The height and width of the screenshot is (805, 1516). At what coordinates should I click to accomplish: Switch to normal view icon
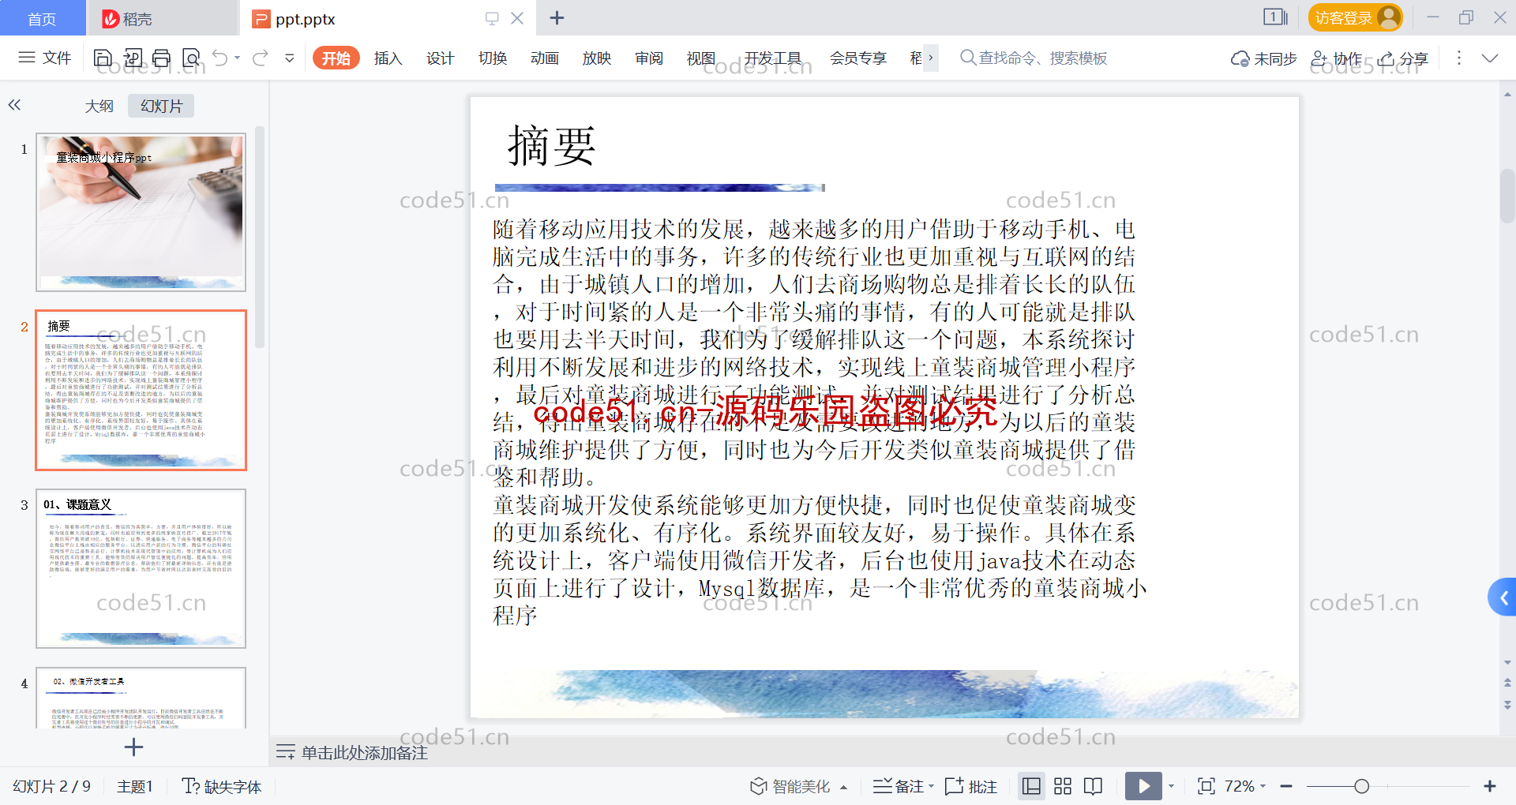pyautogui.click(x=1031, y=786)
